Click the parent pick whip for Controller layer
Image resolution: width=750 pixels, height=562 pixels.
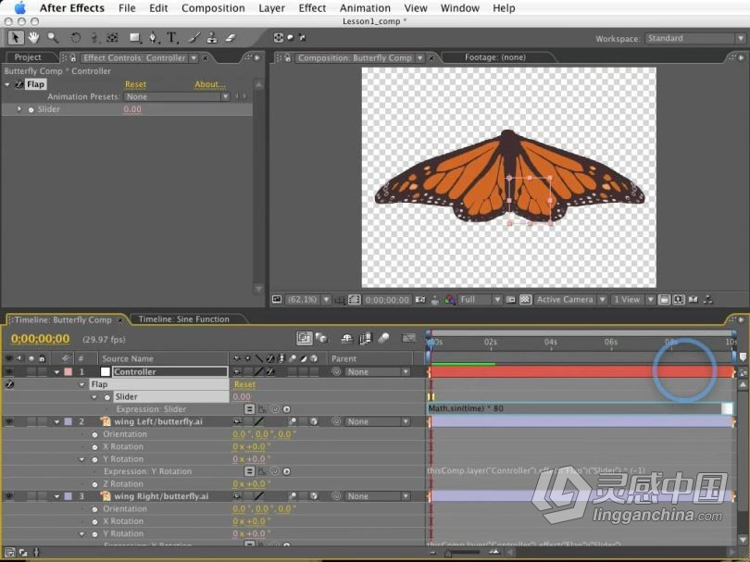[x=336, y=371]
